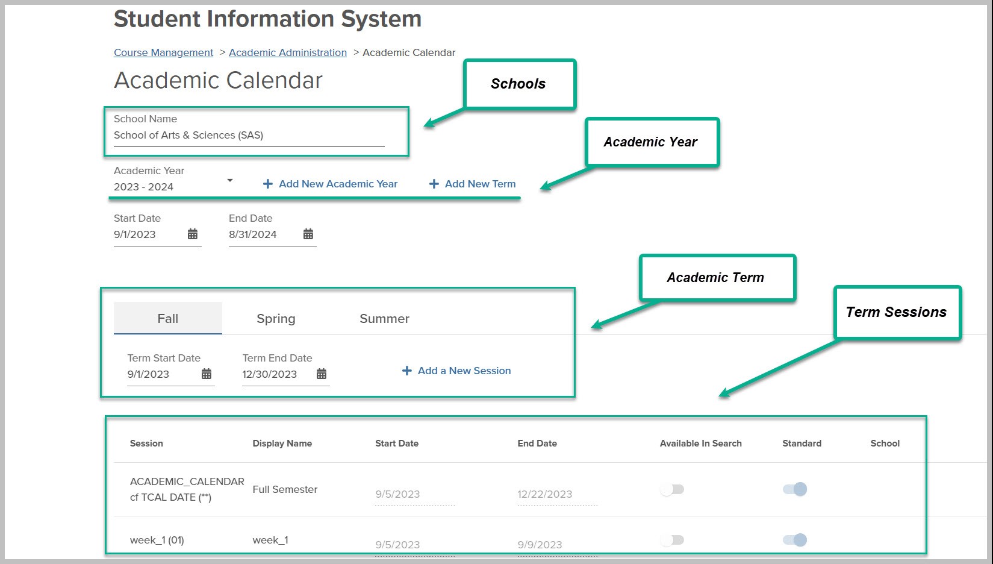This screenshot has height=564, width=993.
Task: Open the Start Date calendar picker icon
Action: click(x=193, y=234)
